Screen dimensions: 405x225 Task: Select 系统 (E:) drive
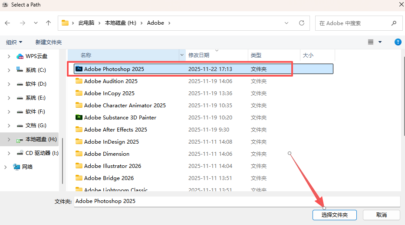pyautogui.click(x=31, y=98)
